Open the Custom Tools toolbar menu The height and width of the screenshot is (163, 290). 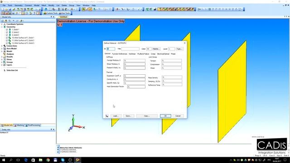[x=50, y=13]
